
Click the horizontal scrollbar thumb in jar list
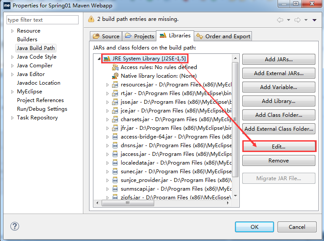pos(128,203)
